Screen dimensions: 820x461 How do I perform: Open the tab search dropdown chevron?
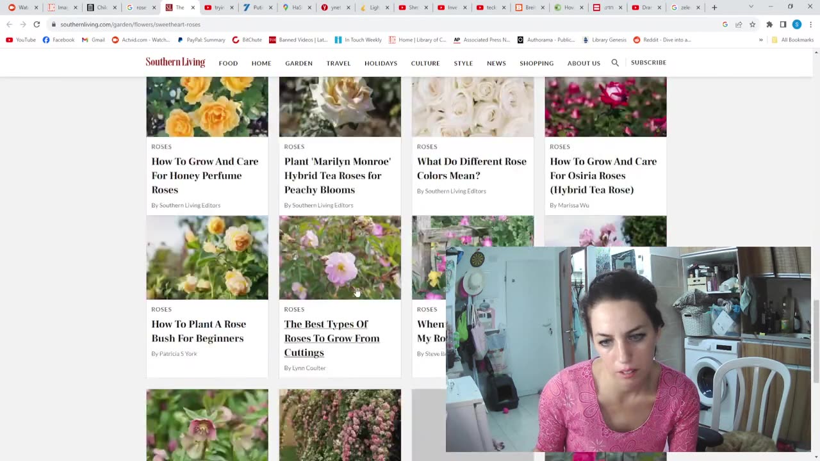pos(751,7)
